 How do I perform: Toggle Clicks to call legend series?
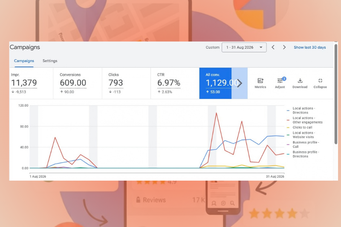(300, 127)
